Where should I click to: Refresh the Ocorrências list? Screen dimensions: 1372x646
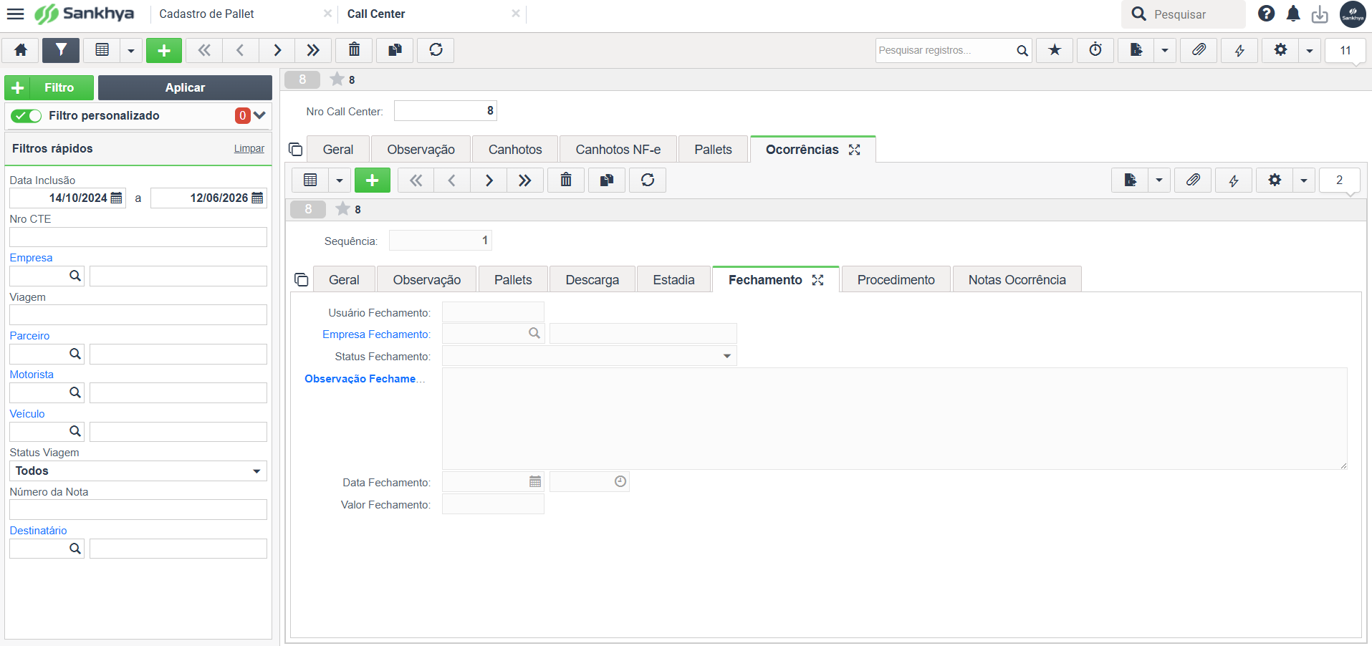click(x=648, y=180)
